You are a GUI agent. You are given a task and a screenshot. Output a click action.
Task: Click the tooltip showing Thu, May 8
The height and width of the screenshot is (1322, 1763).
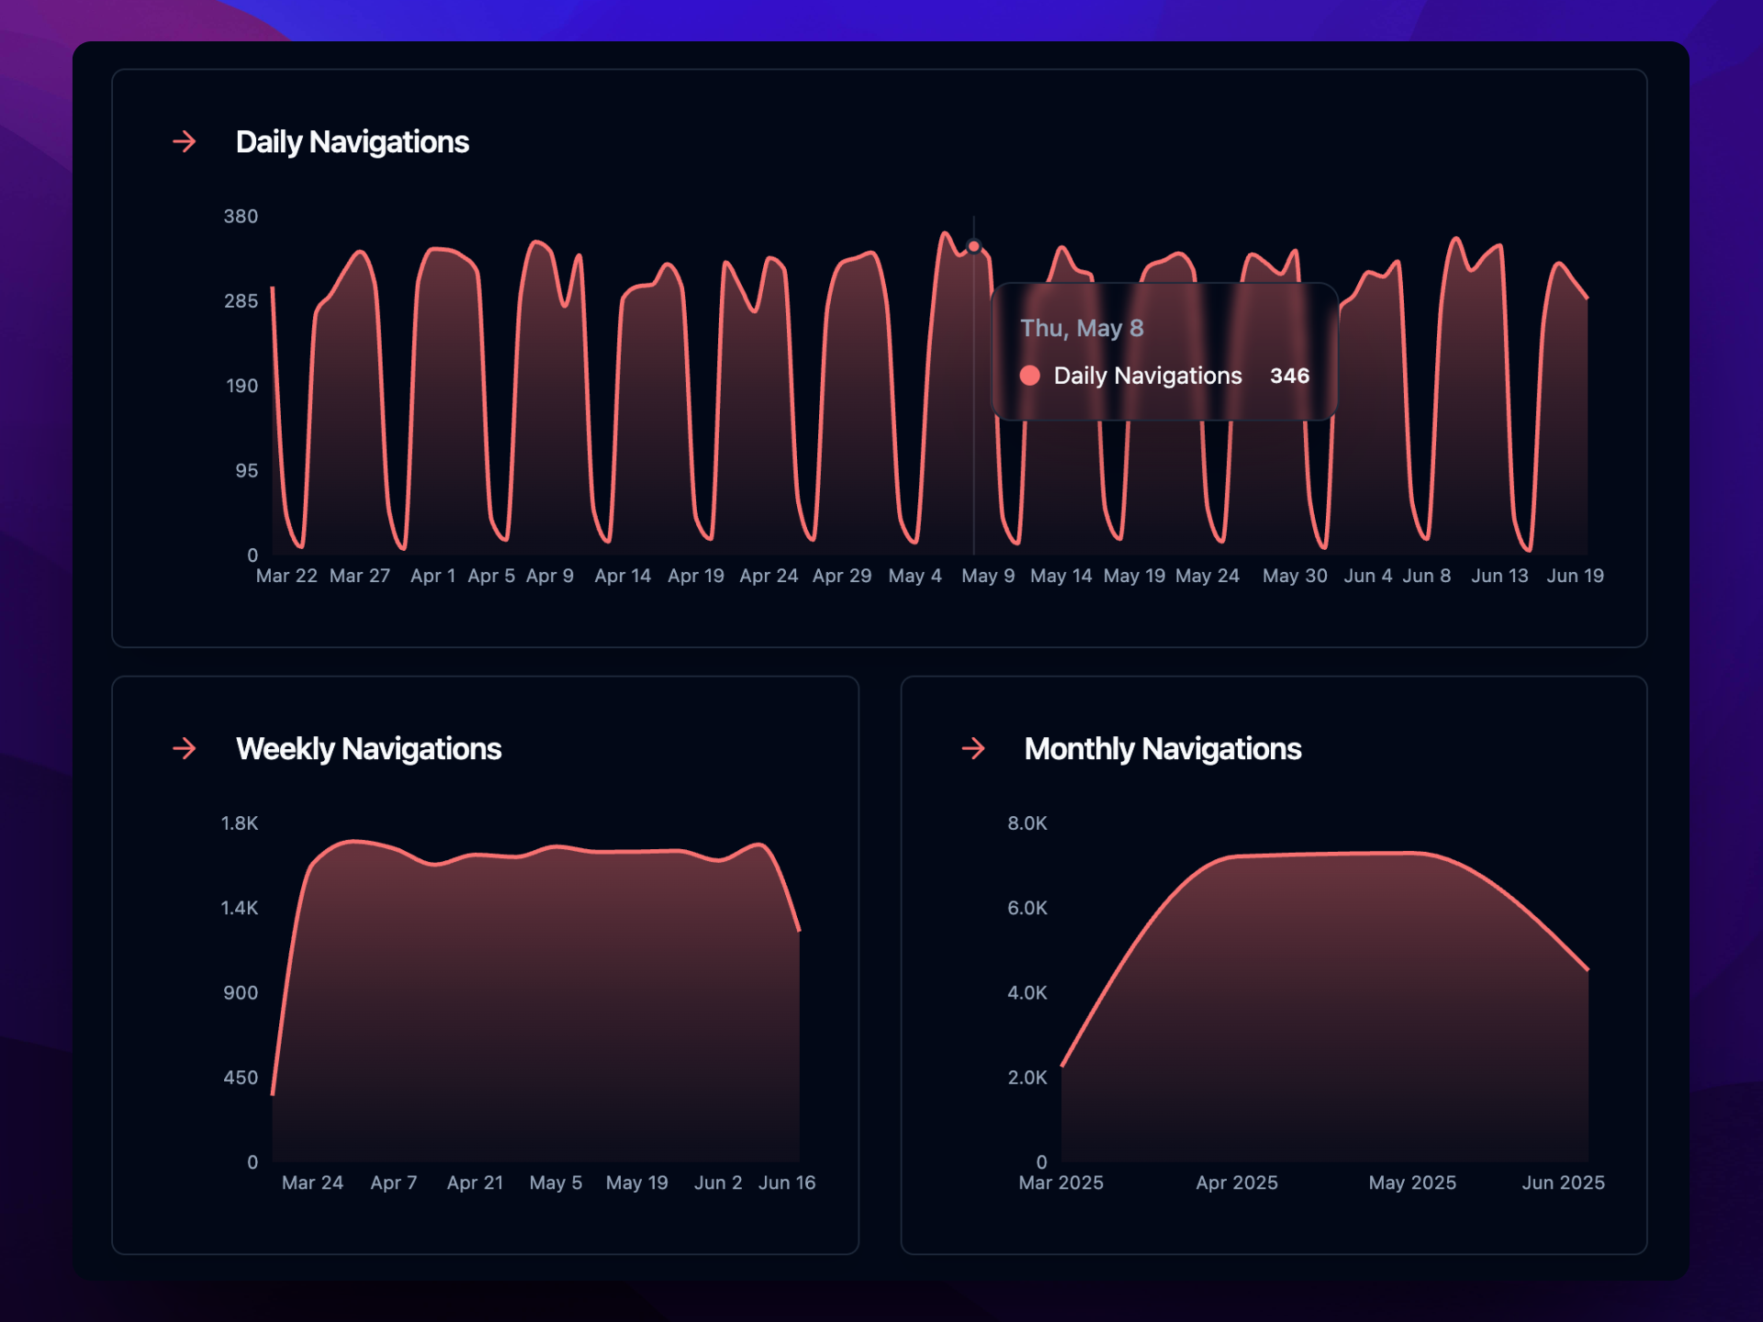pyautogui.click(x=1163, y=352)
